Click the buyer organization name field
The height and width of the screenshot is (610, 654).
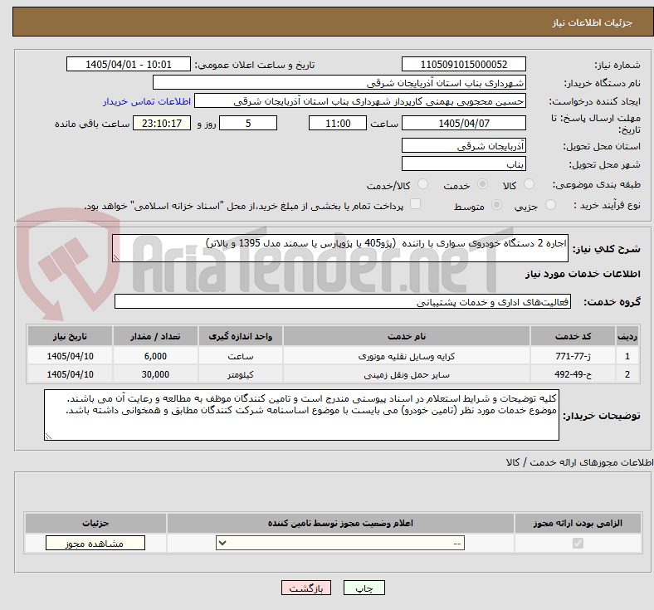tap(339, 82)
